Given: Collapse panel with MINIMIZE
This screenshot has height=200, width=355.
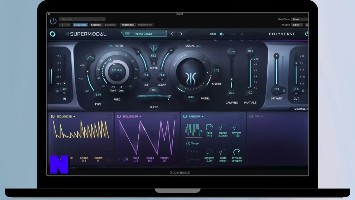Looking at the screenshot, I should coord(301,109).
